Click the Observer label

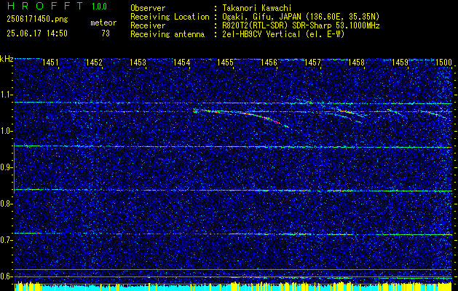click(x=148, y=8)
